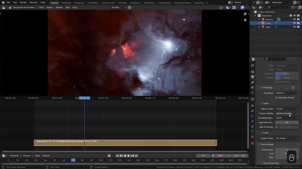This screenshot has height=169, width=302.
Task: Hide the Camera in viewport
Action: (x=294, y=19)
